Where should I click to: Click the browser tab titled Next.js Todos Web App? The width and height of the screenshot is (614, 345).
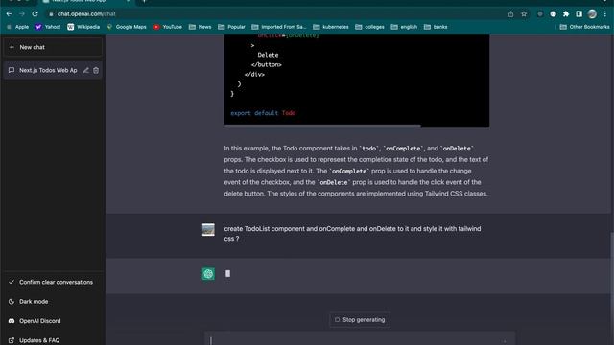pos(86,1)
